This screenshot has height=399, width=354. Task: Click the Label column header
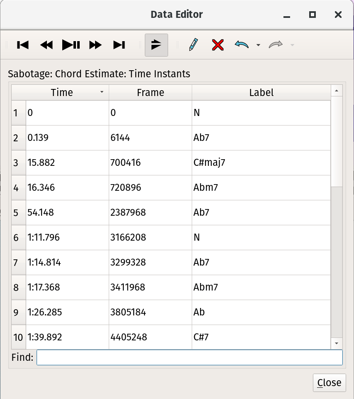pyautogui.click(x=261, y=93)
